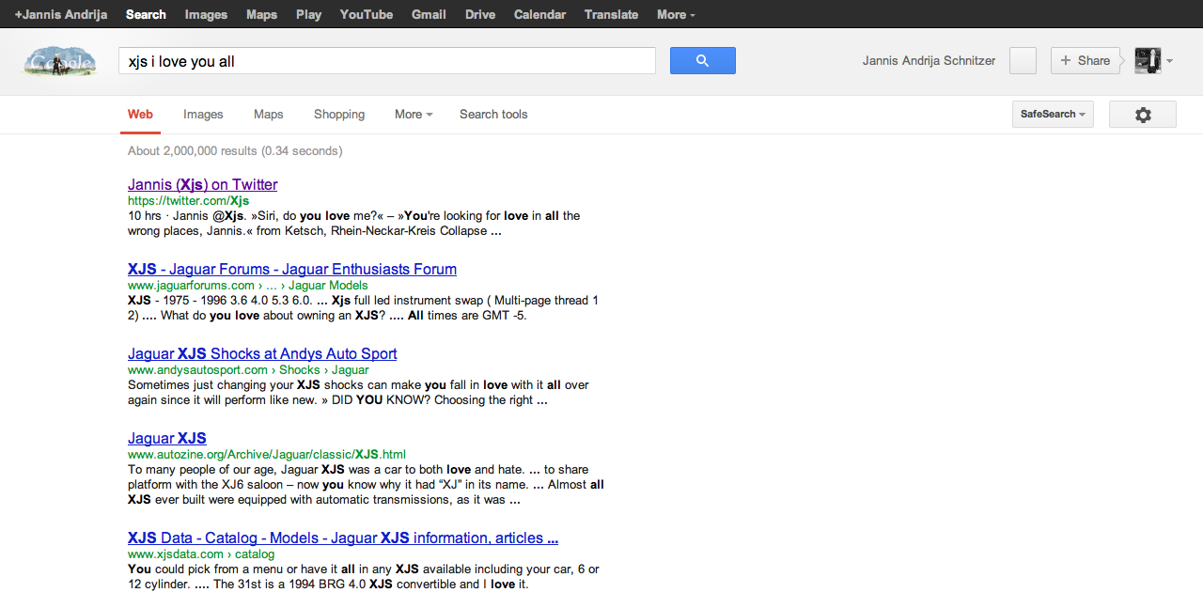Click the 'About 2,000,000 results' text
The height and width of the screenshot is (608, 1203).
click(x=235, y=150)
